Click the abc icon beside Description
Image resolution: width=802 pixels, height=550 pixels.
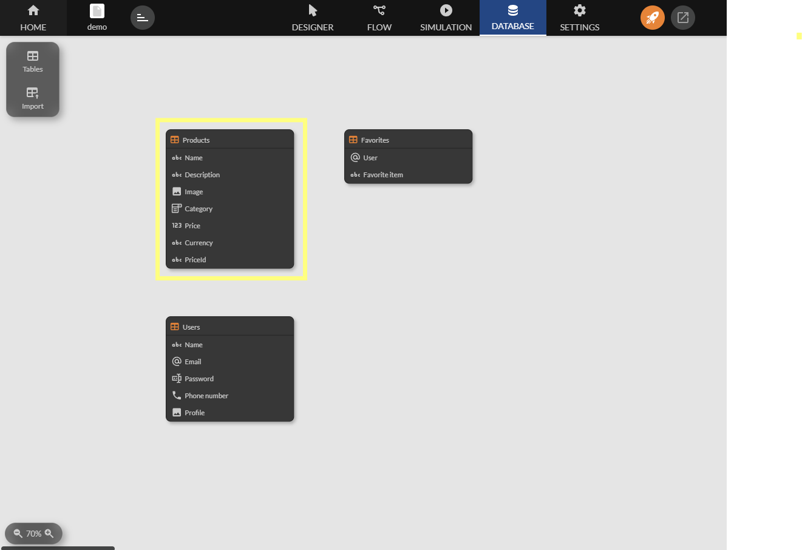[x=177, y=175]
